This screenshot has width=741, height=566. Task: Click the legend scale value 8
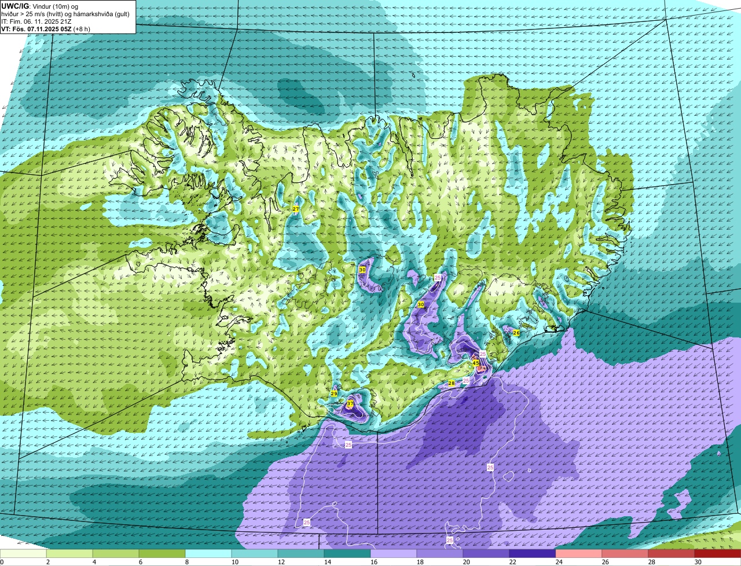coord(186,562)
